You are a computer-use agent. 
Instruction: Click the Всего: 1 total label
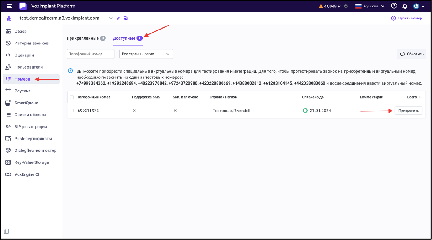tap(414, 97)
